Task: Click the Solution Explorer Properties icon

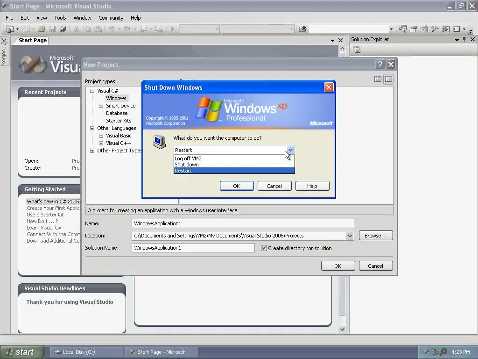Action: point(357,49)
